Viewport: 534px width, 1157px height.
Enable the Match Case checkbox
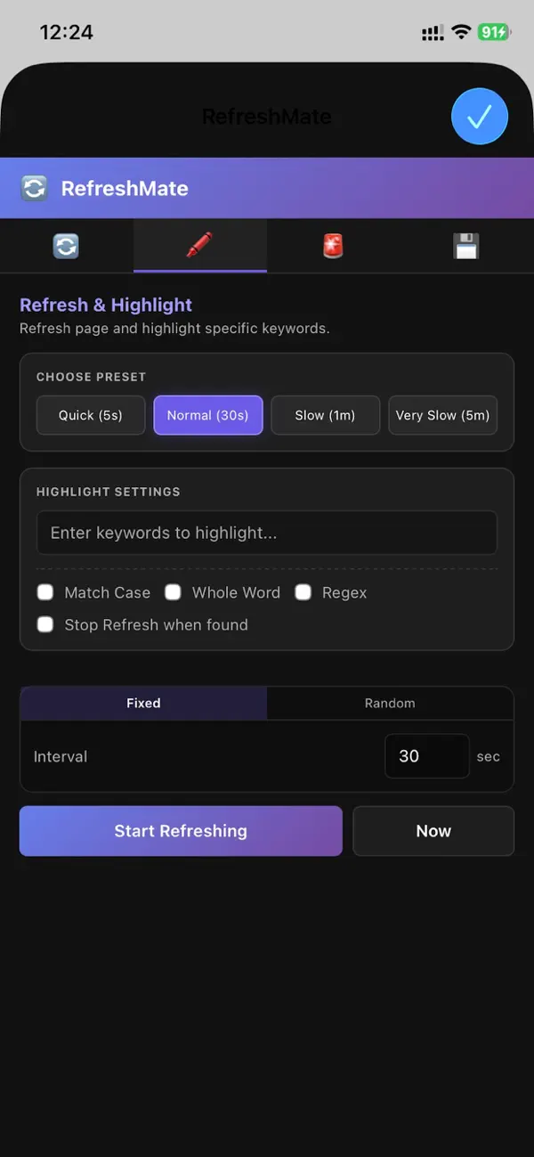tap(44, 591)
